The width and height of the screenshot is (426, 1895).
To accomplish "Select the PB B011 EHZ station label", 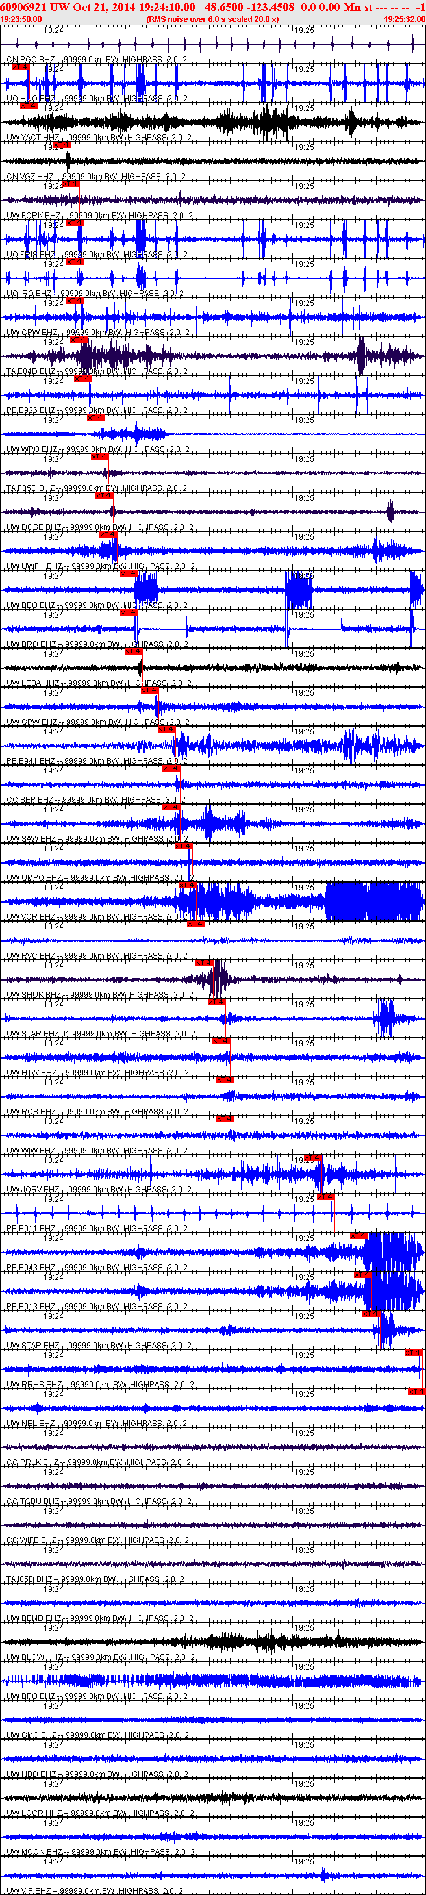I will (97, 1229).
